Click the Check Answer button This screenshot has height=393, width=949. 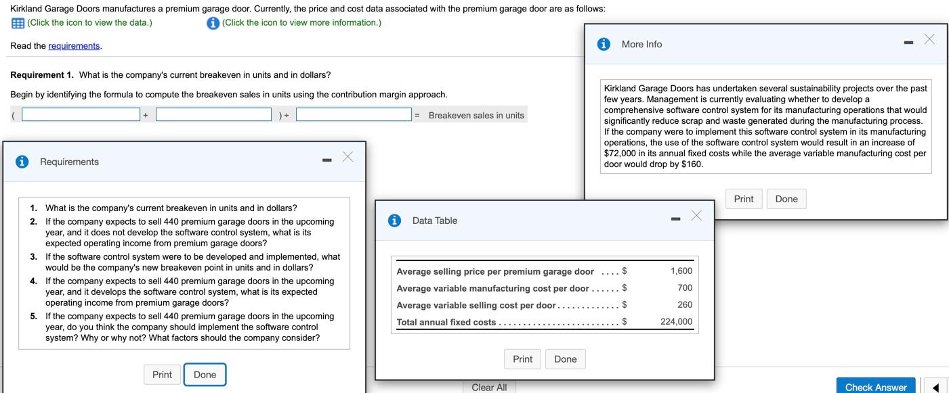876,387
